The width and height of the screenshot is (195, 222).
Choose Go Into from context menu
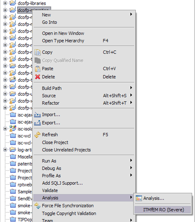(50, 22)
